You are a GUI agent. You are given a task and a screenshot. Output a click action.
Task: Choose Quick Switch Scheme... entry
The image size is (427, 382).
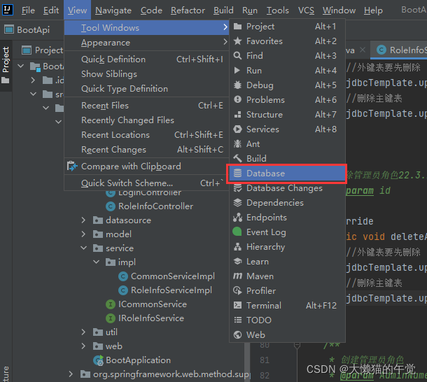(x=146, y=183)
